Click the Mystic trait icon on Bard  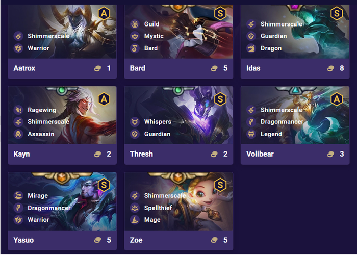tap(135, 36)
